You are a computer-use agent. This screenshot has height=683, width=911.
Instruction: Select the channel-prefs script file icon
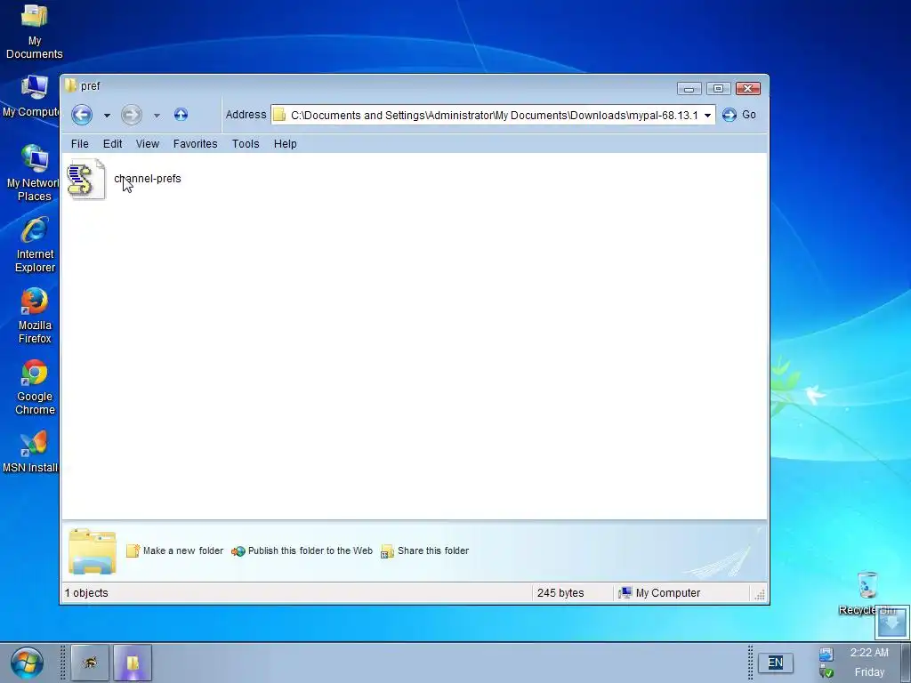86,180
